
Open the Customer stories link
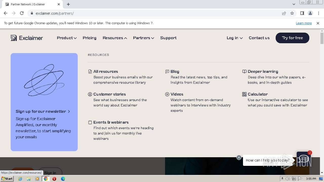point(110,94)
